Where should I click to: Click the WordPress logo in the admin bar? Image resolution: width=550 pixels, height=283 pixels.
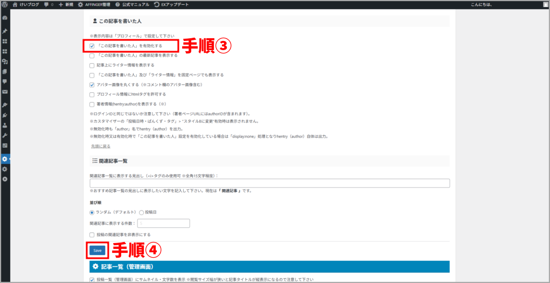pos(4,4)
